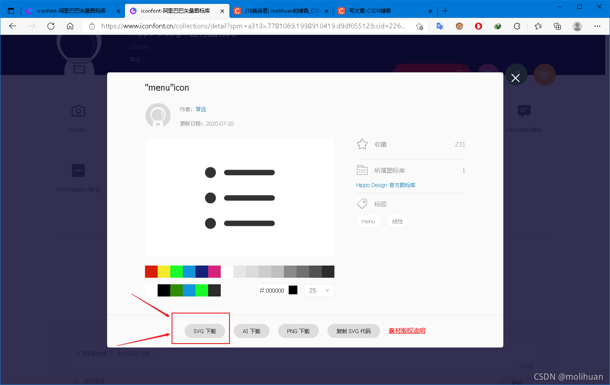
Task: Click the translate extension icon
Action: pyautogui.click(x=440, y=26)
